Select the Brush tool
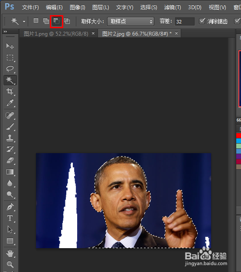The height and width of the screenshot is (272, 241). (10, 127)
